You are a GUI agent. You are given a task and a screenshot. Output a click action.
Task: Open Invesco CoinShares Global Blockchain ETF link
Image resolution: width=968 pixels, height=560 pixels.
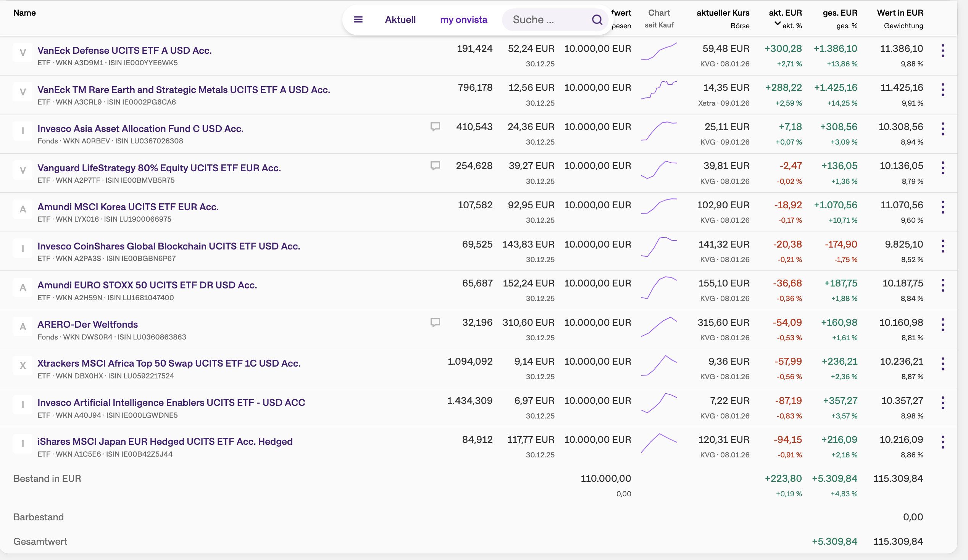169,246
